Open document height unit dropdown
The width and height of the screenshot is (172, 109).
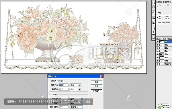click(76, 103)
